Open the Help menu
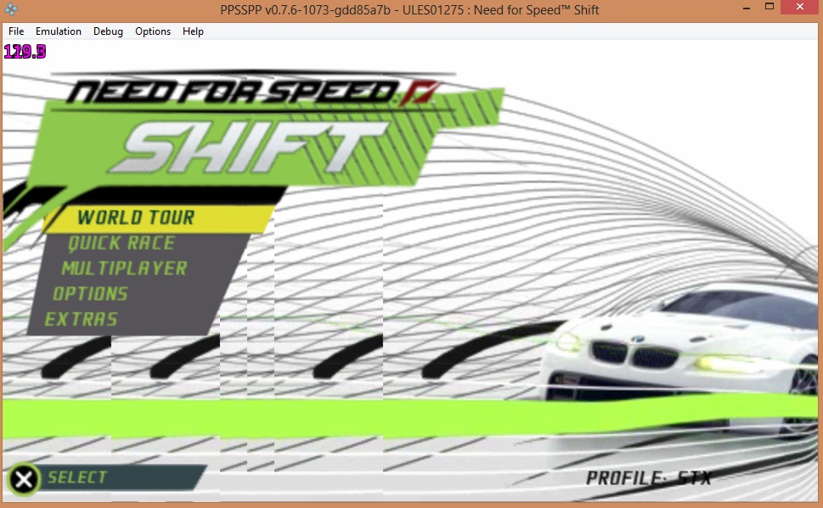823x508 pixels. click(x=193, y=31)
